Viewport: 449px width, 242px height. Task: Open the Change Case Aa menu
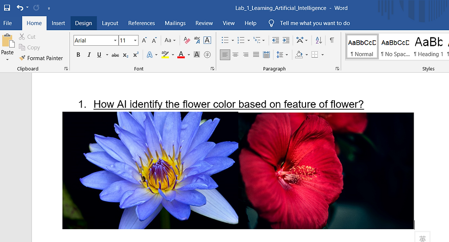pyautogui.click(x=170, y=40)
